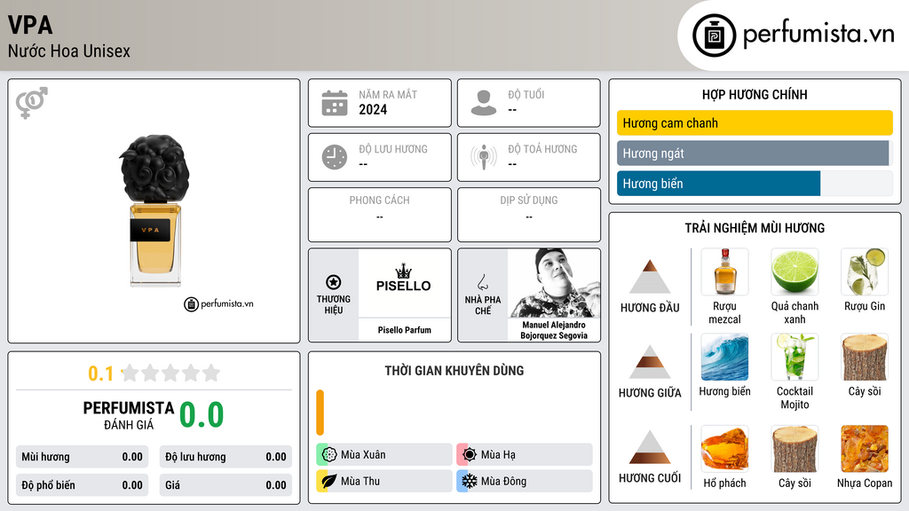Click the Độ tuổi card label
The image size is (909, 511).
click(526, 94)
